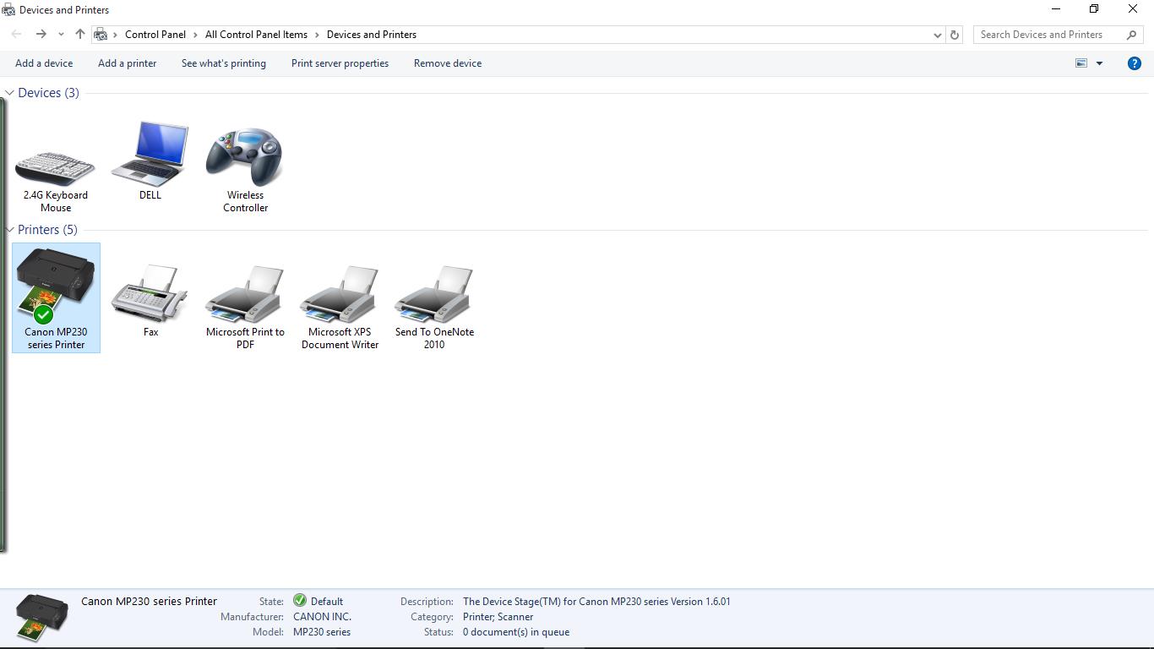Refresh the Devices and Printers view
1154x649 pixels.
[955, 35]
